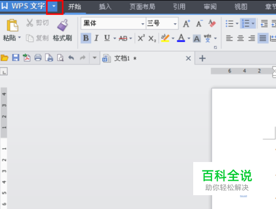This screenshot has height=209, width=276.
Task: Undo the last action
Action: coord(71,58)
